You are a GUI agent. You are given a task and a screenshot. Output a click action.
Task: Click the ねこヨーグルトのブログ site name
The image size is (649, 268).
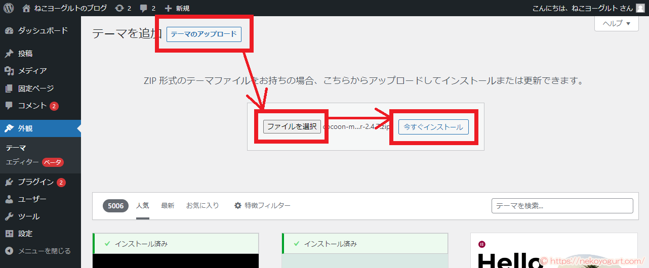tap(70, 8)
